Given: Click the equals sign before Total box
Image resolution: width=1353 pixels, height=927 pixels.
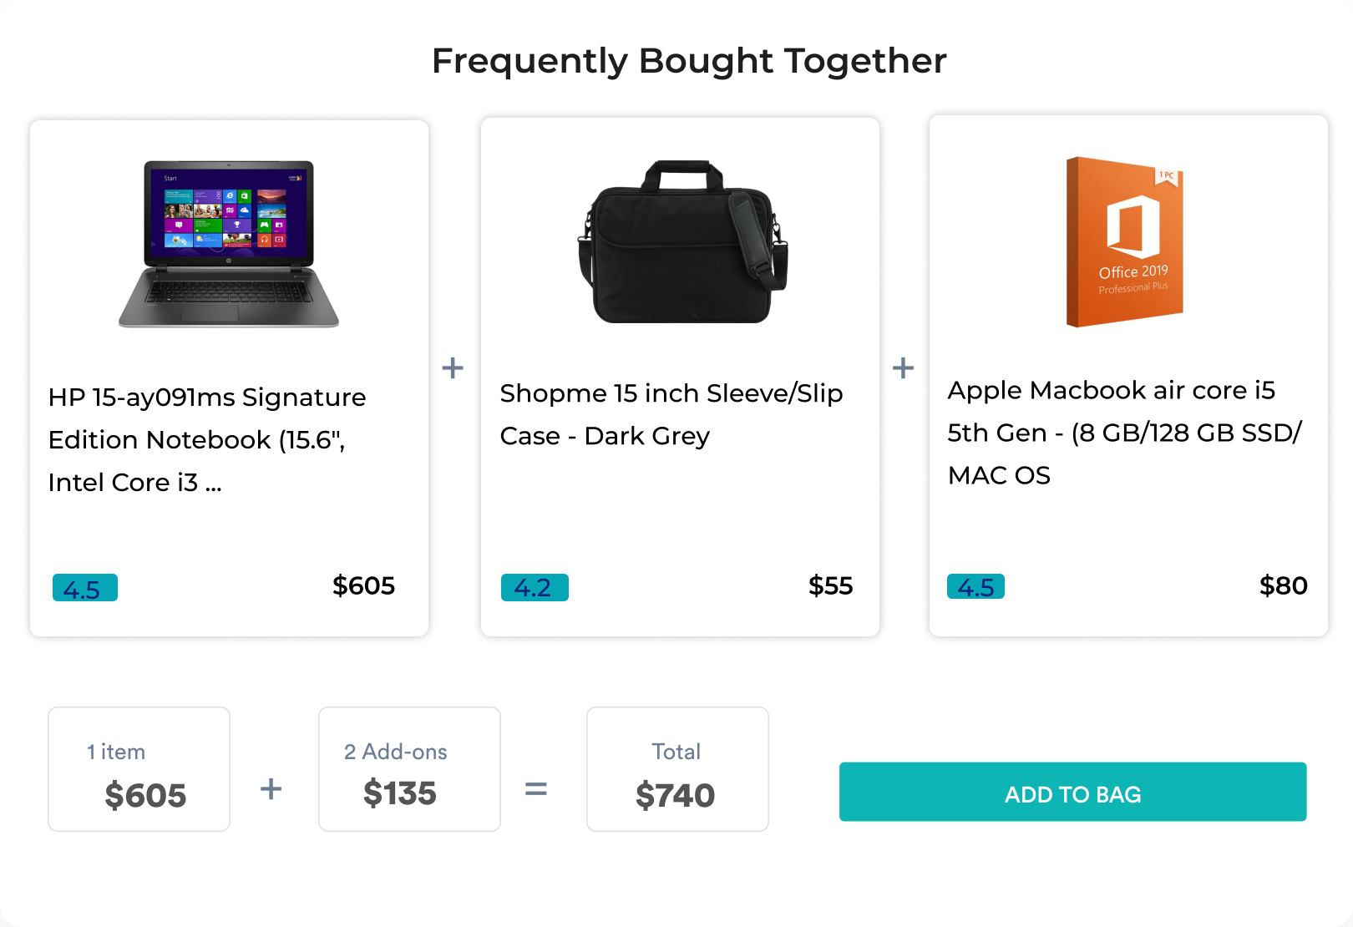Looking at the screenshot, I should point(535,788).
